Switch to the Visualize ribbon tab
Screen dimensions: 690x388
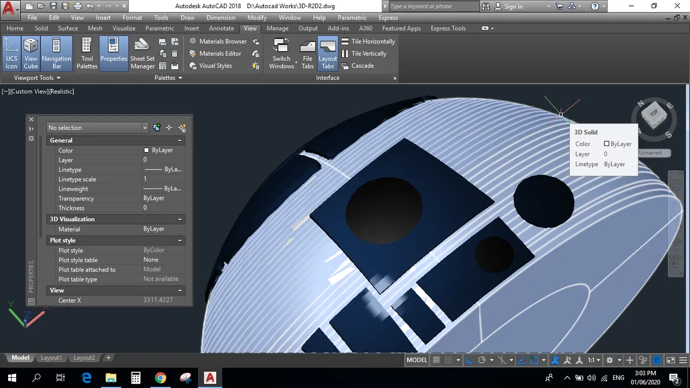click(124, 28)
